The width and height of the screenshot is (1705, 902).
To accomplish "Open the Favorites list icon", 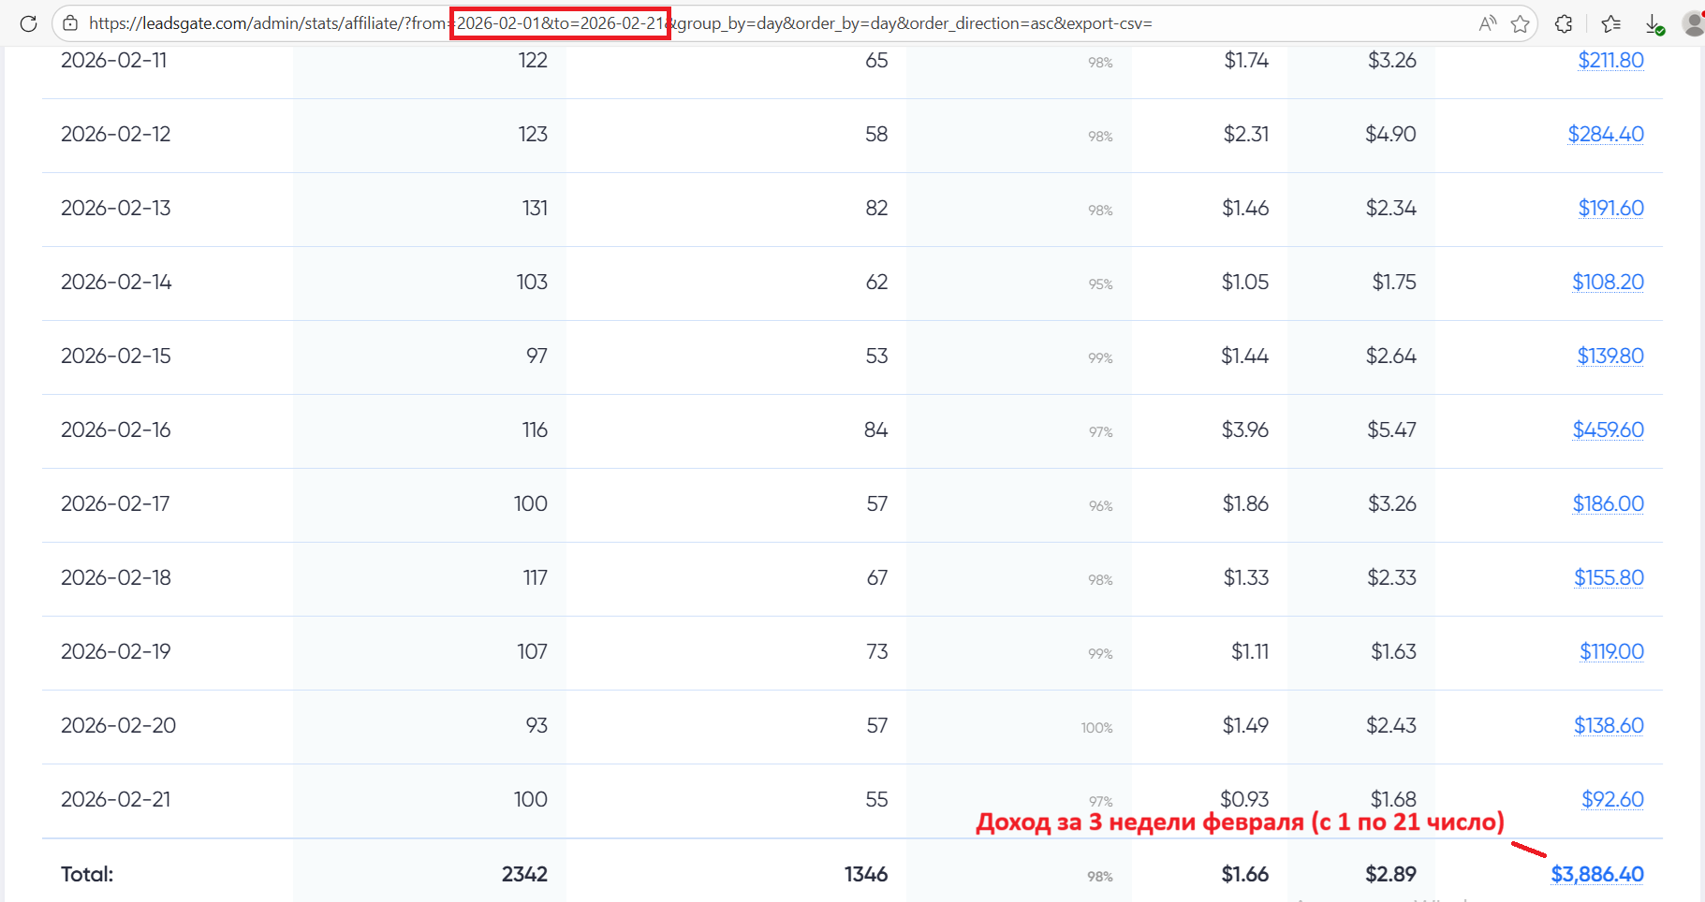I will pos(1611,23).
